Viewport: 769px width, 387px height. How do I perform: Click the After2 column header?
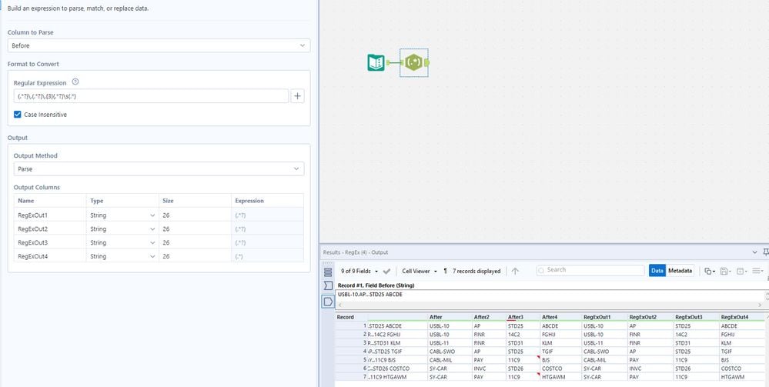pos(489,317)
